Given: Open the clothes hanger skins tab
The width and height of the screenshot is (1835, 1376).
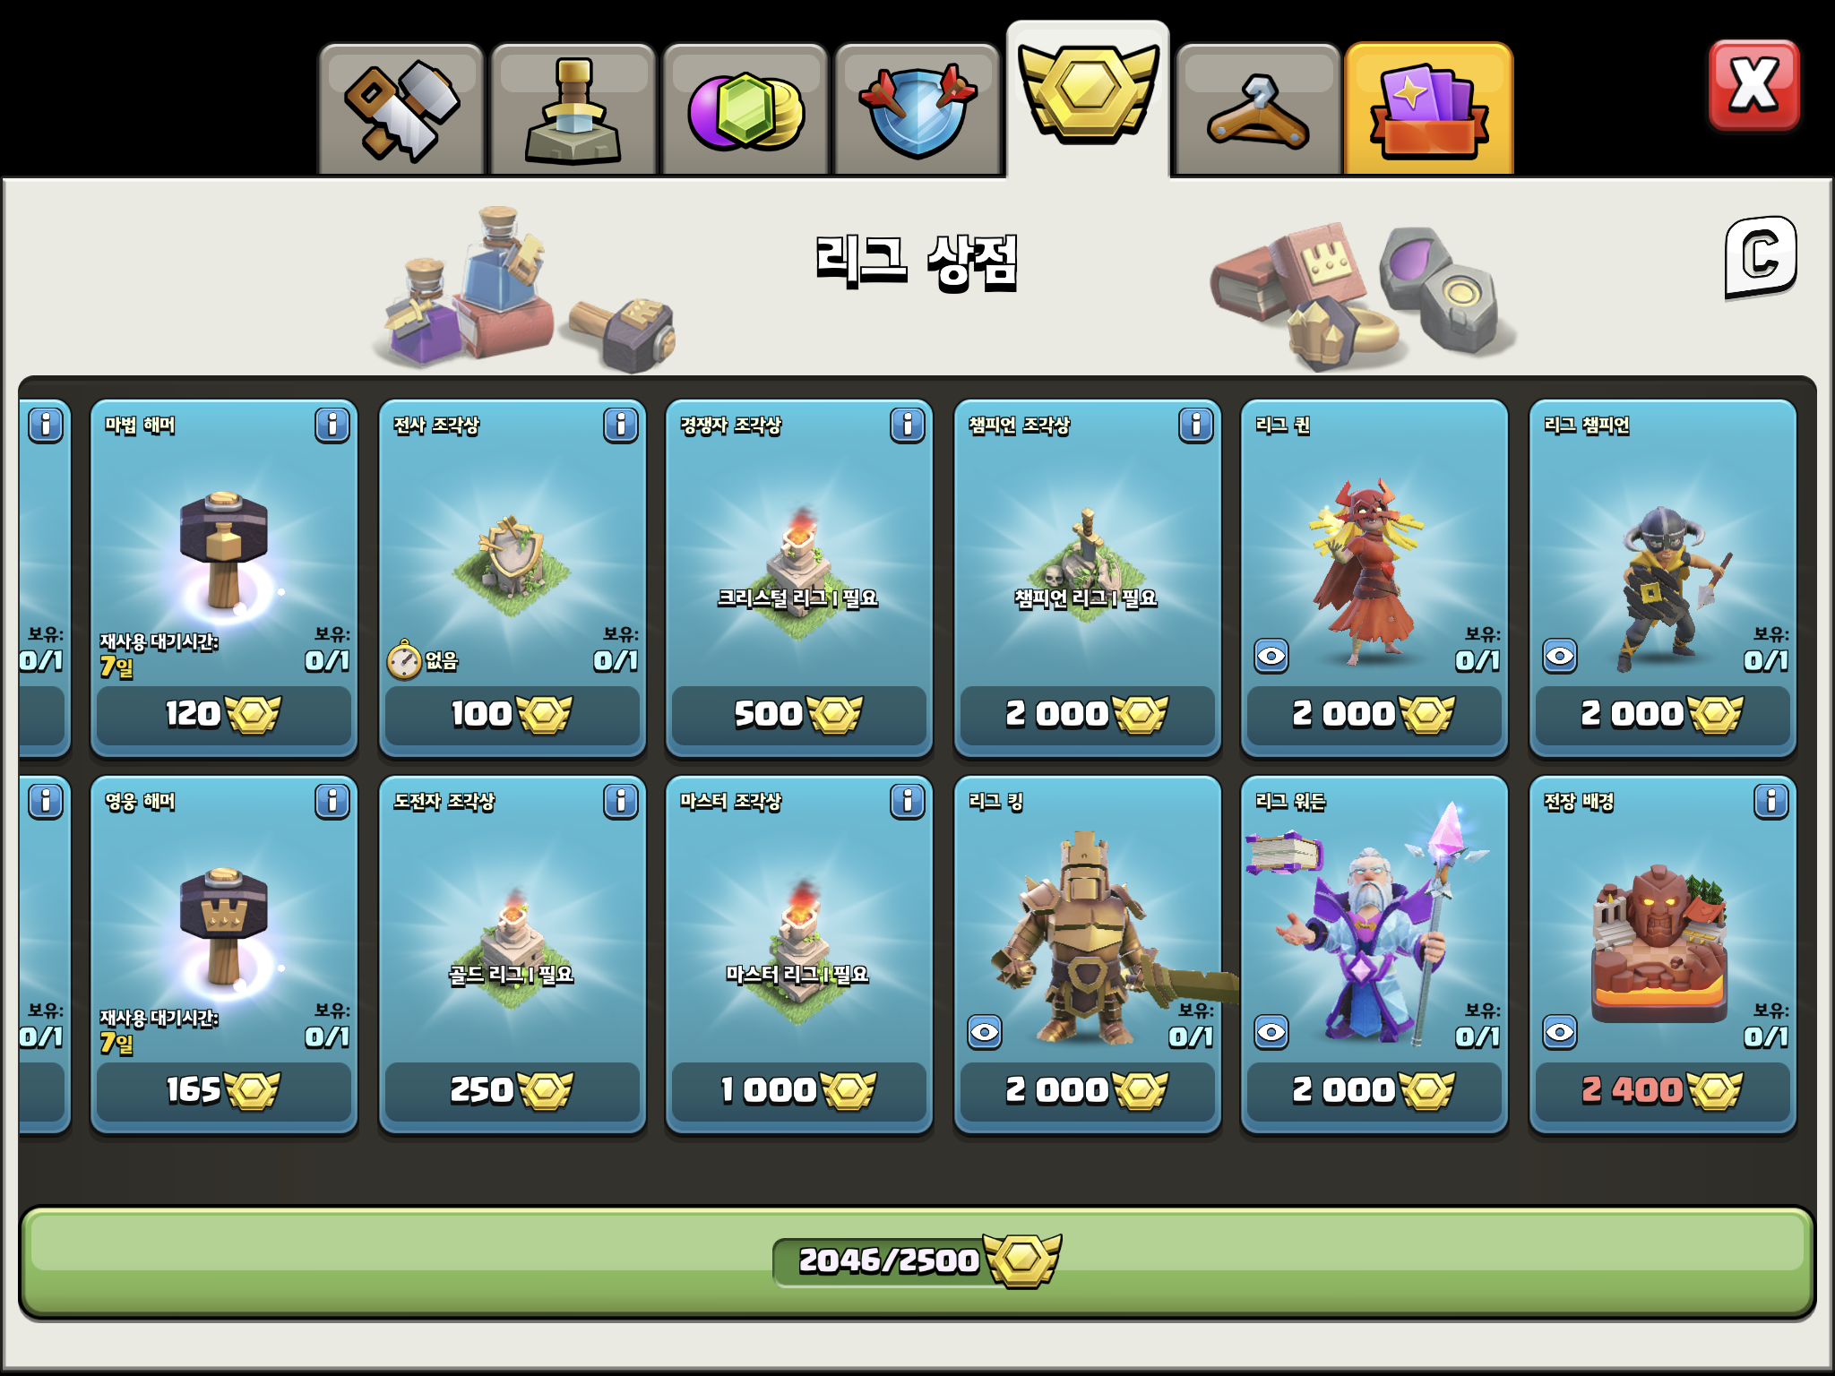Looking at the screenshot, I should (1258, 109).
